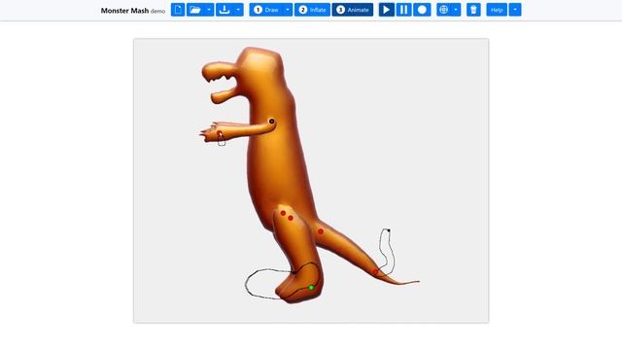This screenshot has width=622, height=350.
Task: Select the red control point at tail base
Action: point(321,231)
